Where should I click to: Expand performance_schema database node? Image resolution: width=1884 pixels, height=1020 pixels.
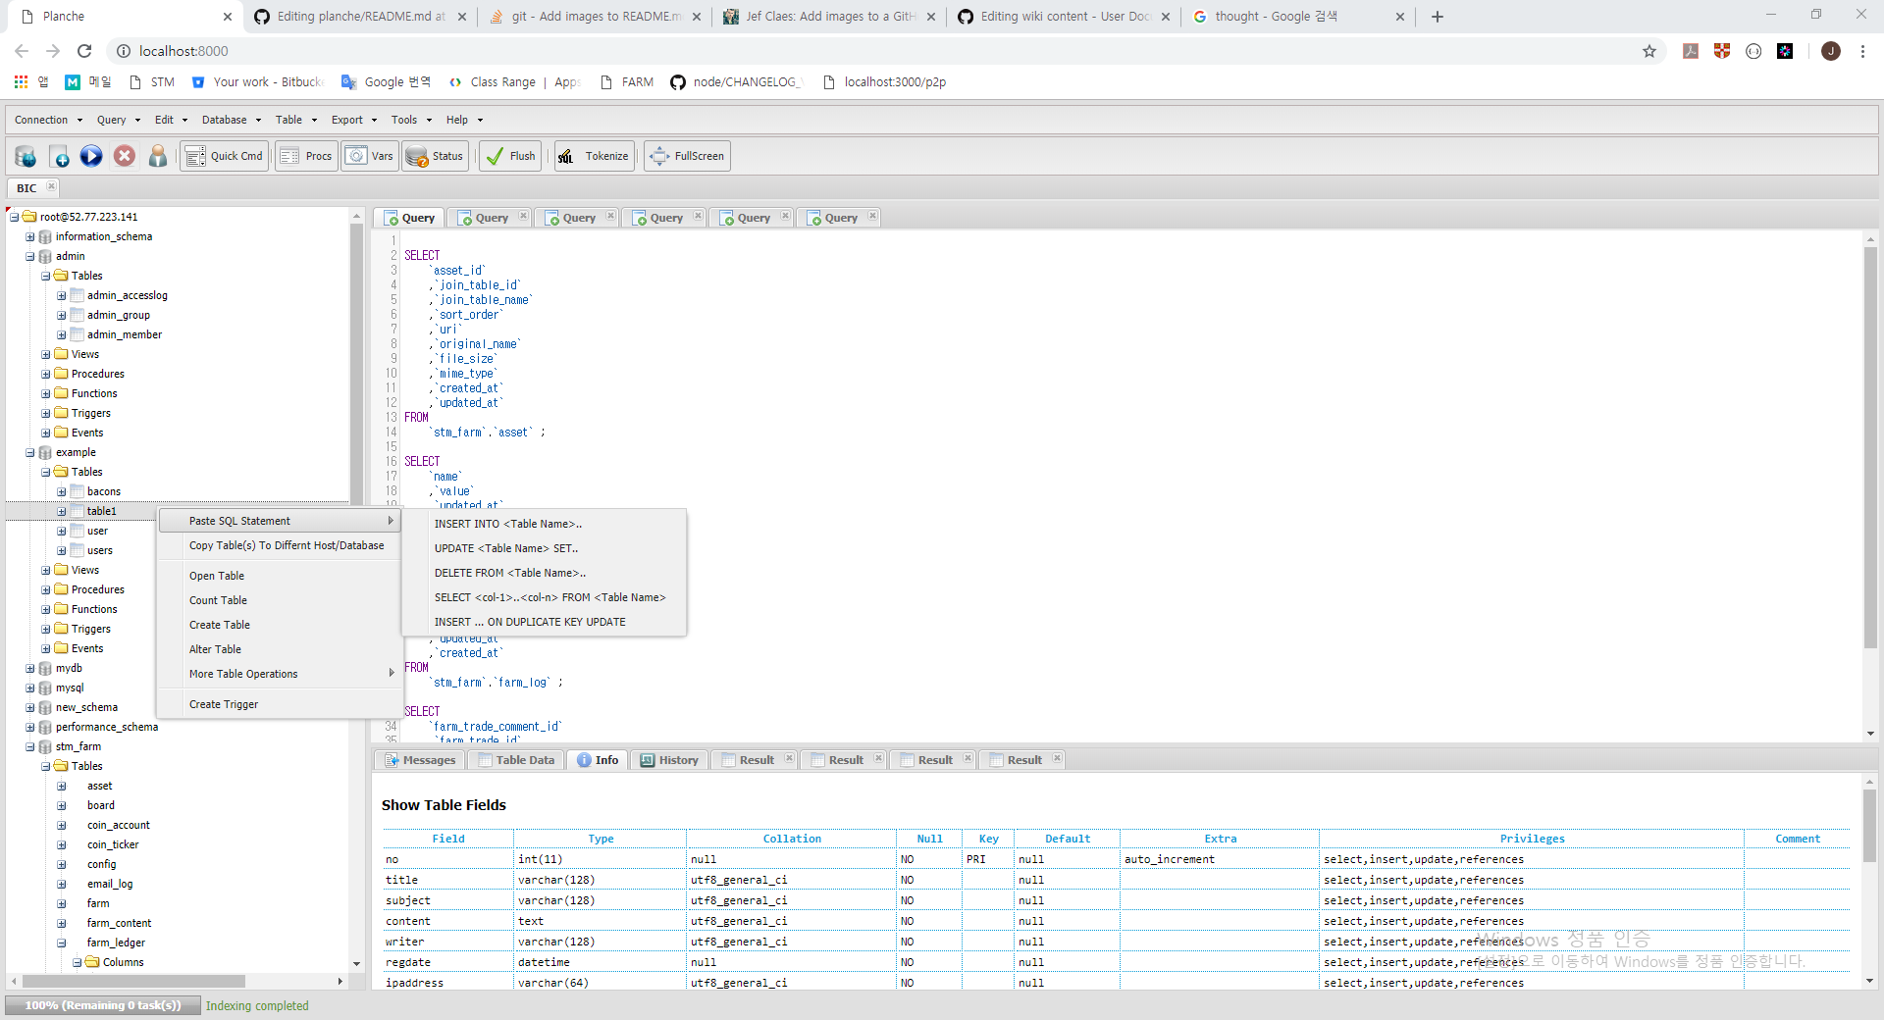tap(30, 727)
